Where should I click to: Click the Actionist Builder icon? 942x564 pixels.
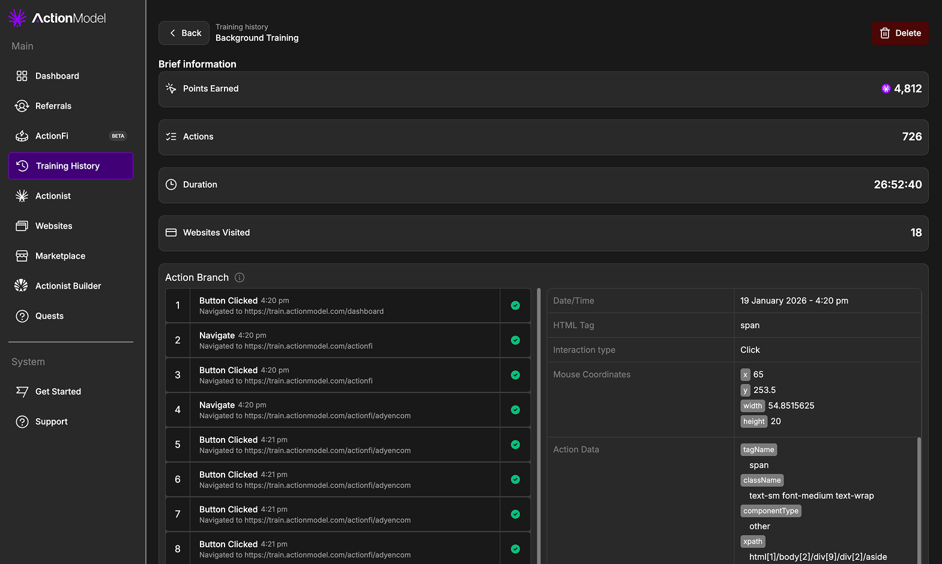tap(21, 286)
